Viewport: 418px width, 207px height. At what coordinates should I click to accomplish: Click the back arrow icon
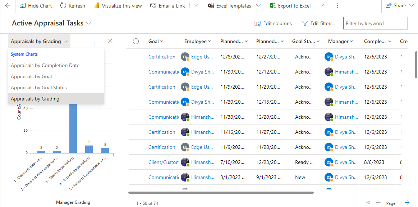click(8, 6)
